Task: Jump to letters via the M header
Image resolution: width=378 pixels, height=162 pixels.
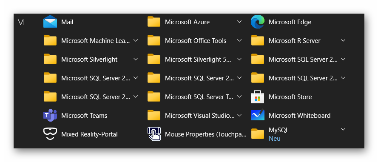Action: point(21,23)
